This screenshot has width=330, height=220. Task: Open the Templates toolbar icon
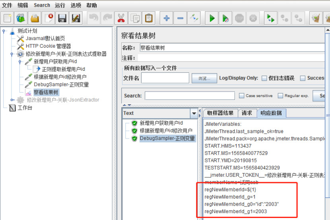click(x=21, y=18)
